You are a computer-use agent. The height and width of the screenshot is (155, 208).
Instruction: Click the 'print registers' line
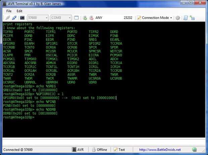point(17,24)
